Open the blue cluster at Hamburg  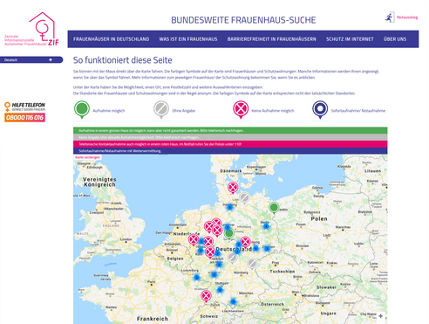pos(229,207)
